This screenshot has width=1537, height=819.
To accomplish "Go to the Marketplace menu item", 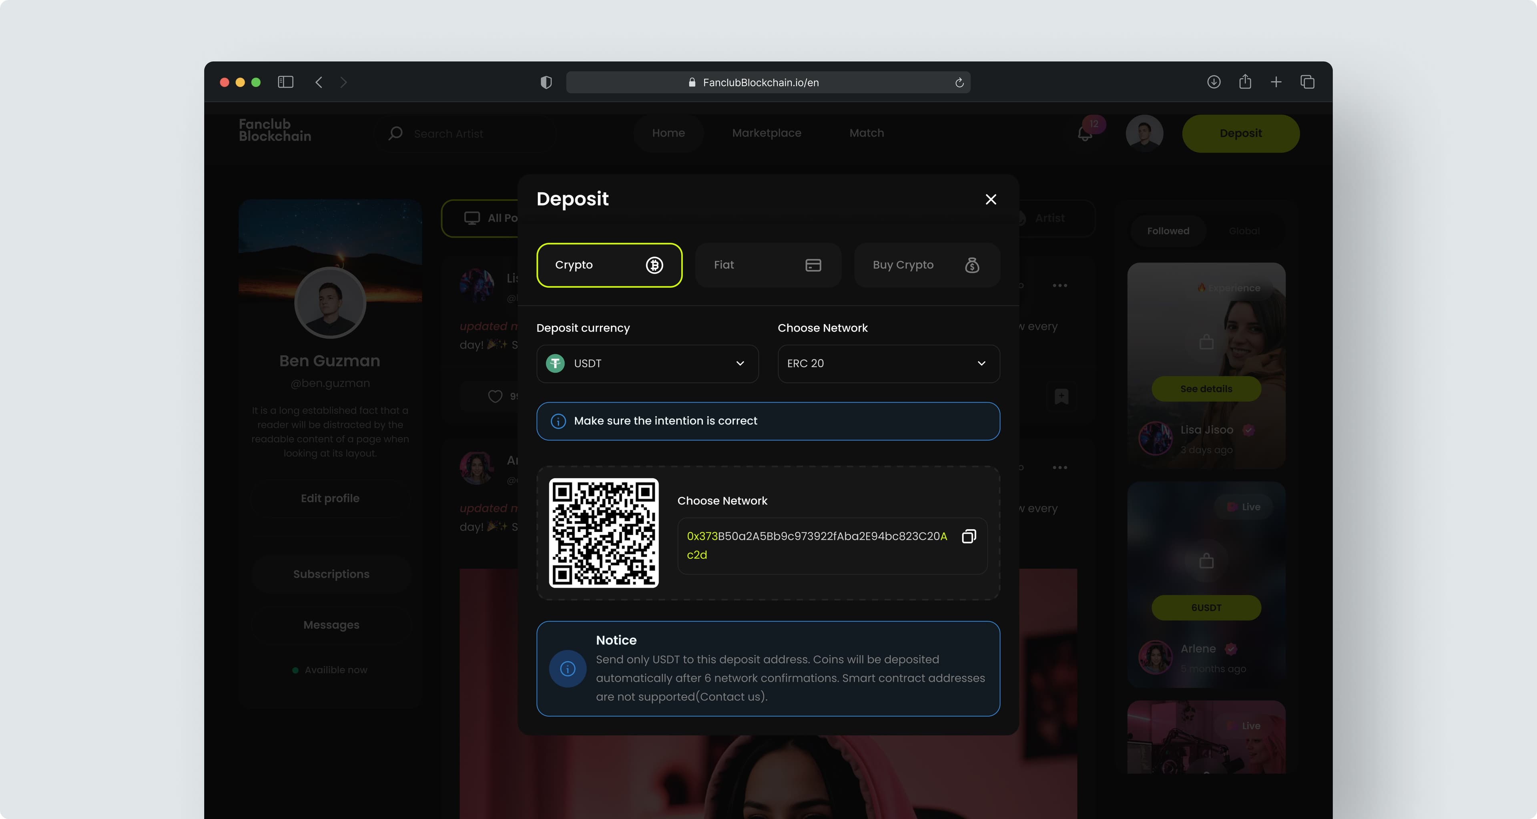I will point(766,133).
